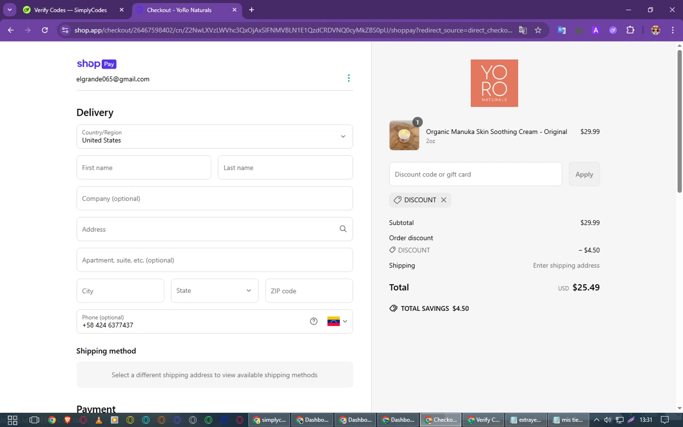Switch to the Verify Codes — SimplyCodes tab
The height and width of the screenshot is (427, 683).
pos(74,10)
